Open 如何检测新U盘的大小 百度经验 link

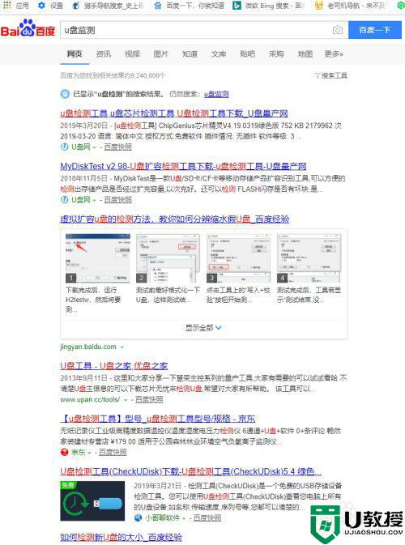point(121,537)
